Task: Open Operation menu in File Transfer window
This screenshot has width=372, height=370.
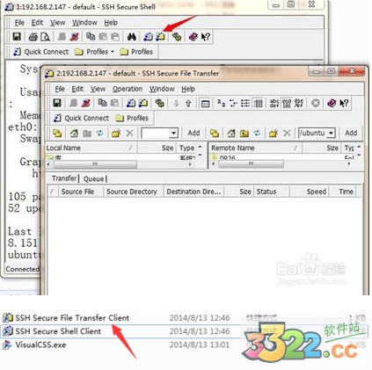Action: coord(128,89)
